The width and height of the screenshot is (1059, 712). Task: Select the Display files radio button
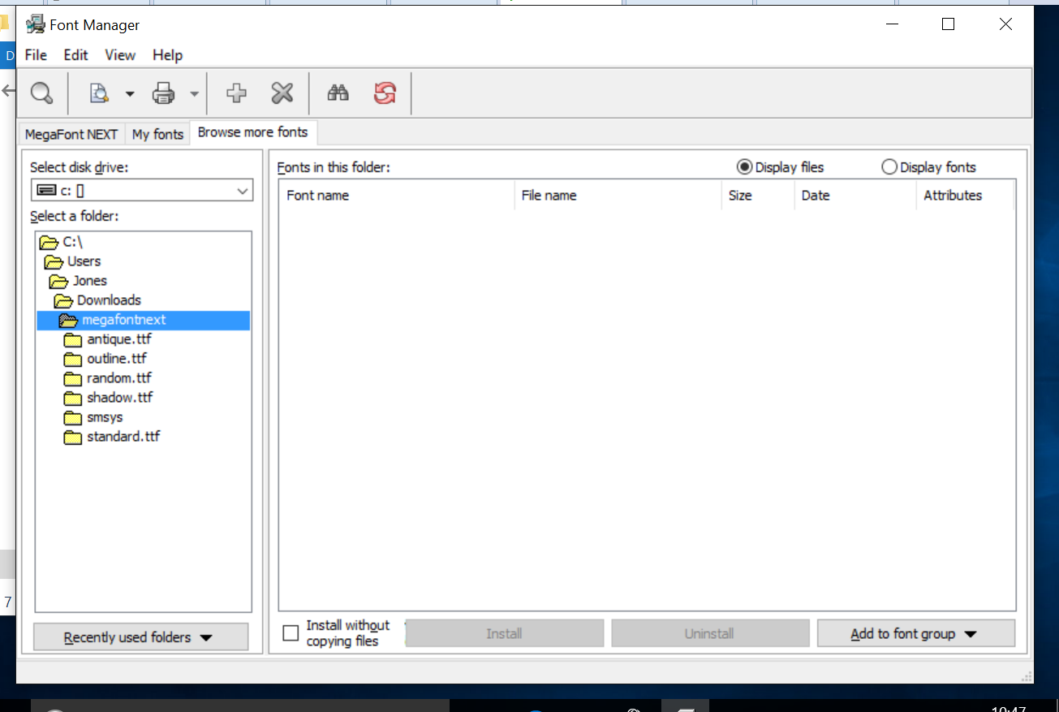(x=744, y=167)
